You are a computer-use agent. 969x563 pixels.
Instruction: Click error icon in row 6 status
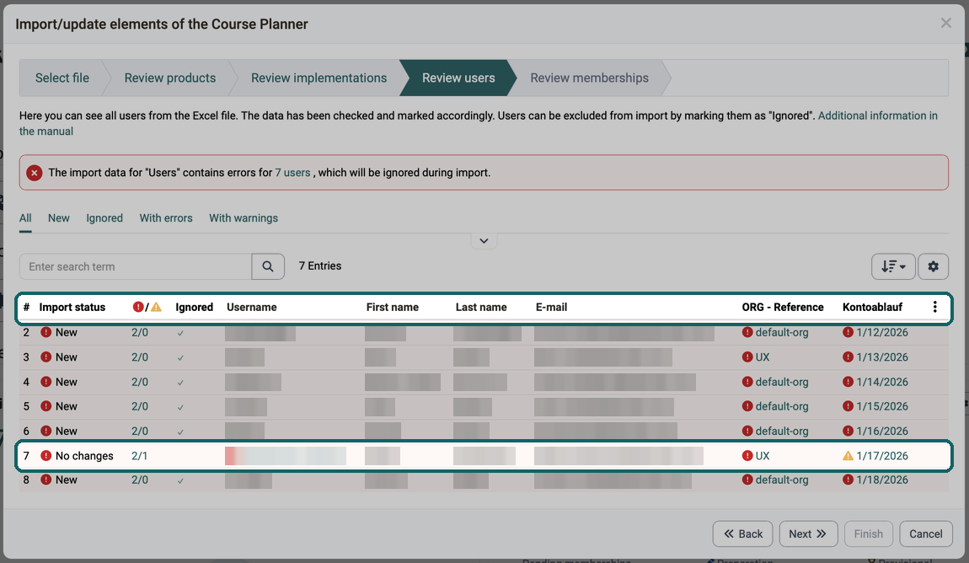46,431
